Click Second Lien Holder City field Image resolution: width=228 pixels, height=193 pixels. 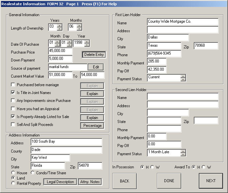point(168,112)
